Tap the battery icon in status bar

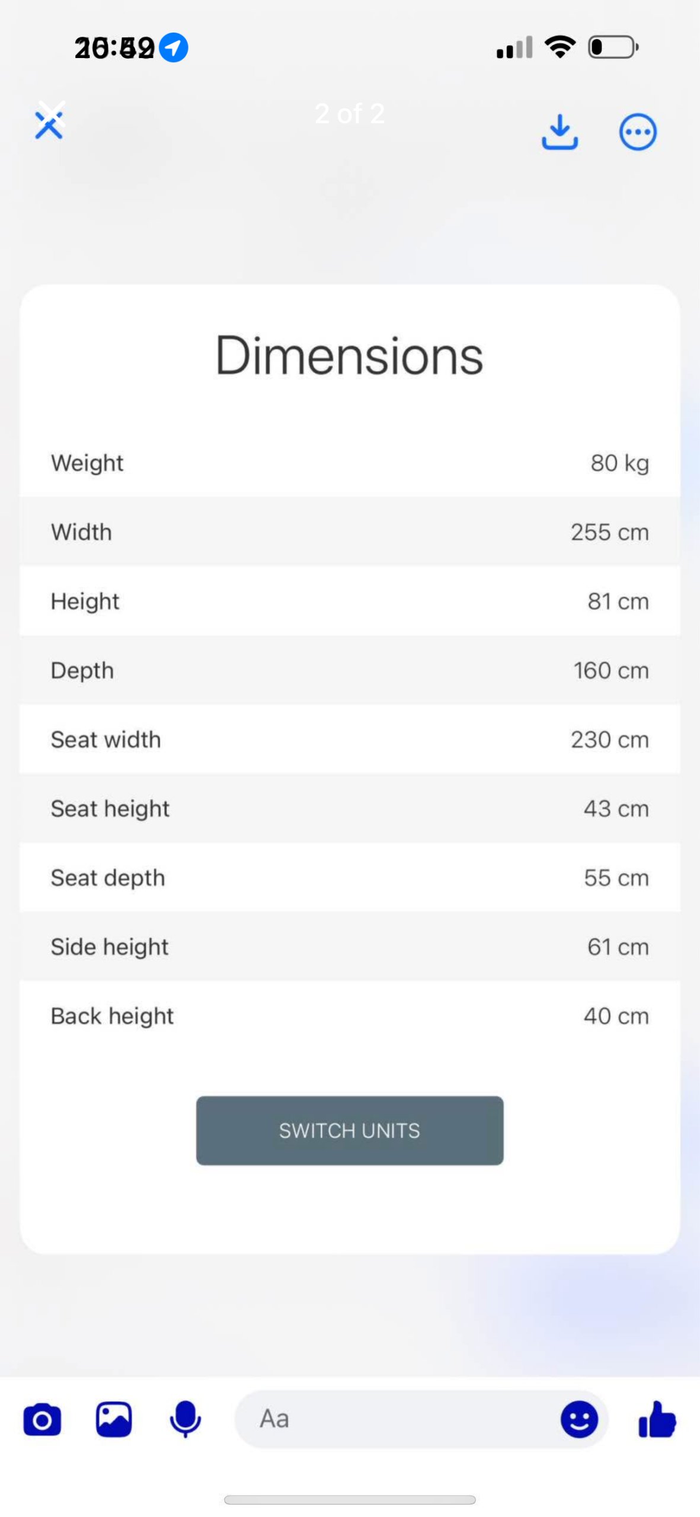click(612, 47)
